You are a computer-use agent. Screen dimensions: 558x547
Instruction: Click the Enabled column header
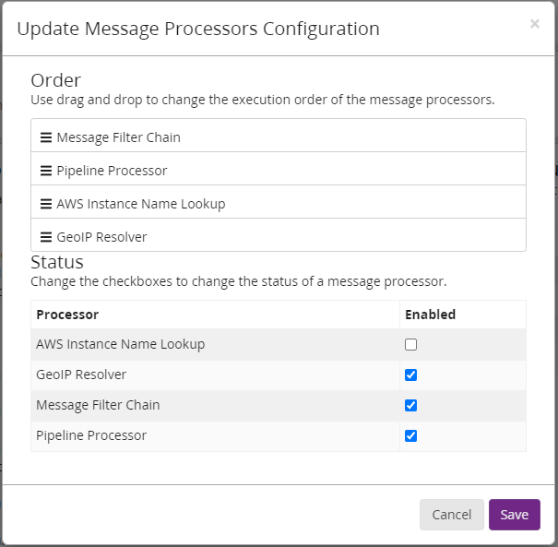pyautogui.click(x=430, y=315)
